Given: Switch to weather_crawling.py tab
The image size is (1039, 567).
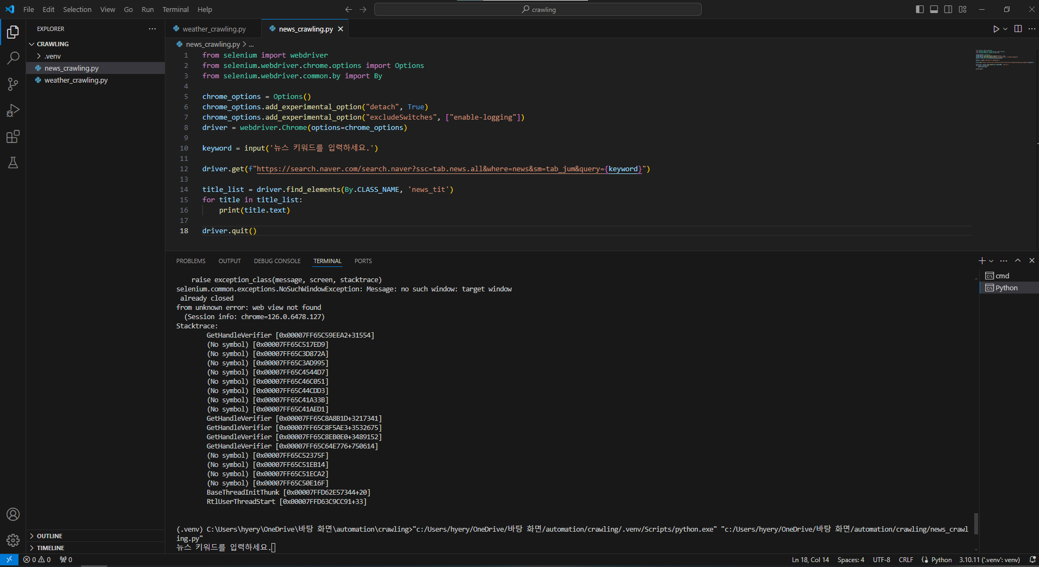Looking at the screenshot, I should click(x=213, y=29).
